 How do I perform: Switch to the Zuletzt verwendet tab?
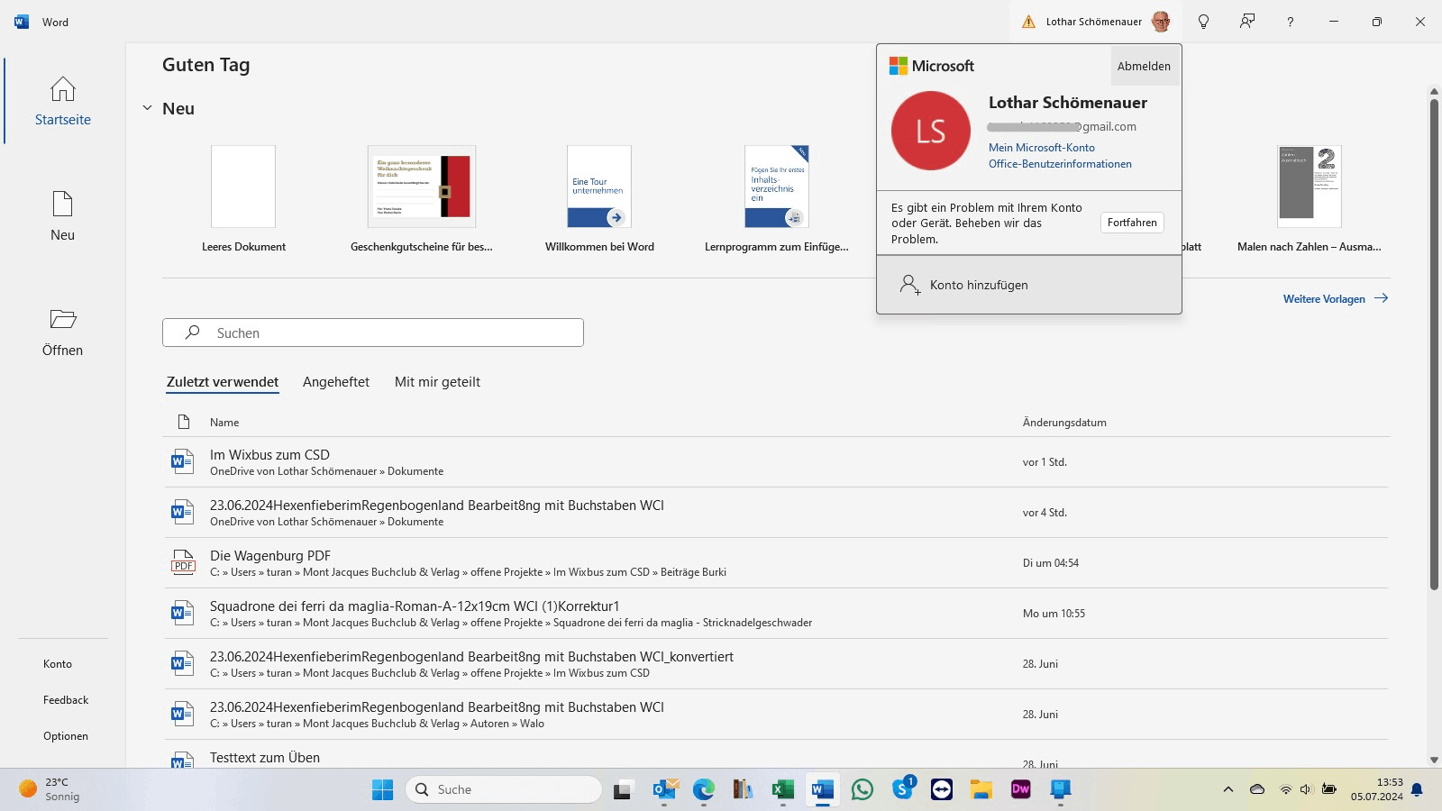(223, 382)
